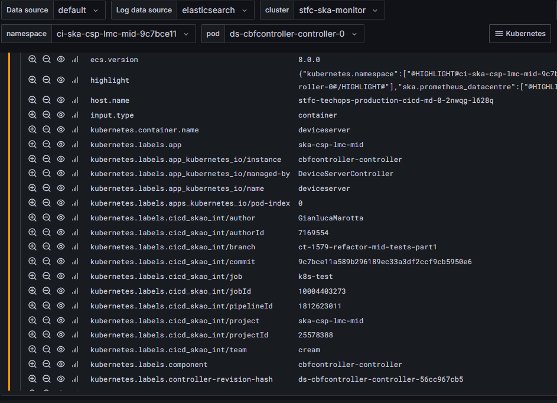Filter for value of cicd_skao_int/job row
Image resolution: width=557 pixels, height=403 pixels.
click(32, 276)
